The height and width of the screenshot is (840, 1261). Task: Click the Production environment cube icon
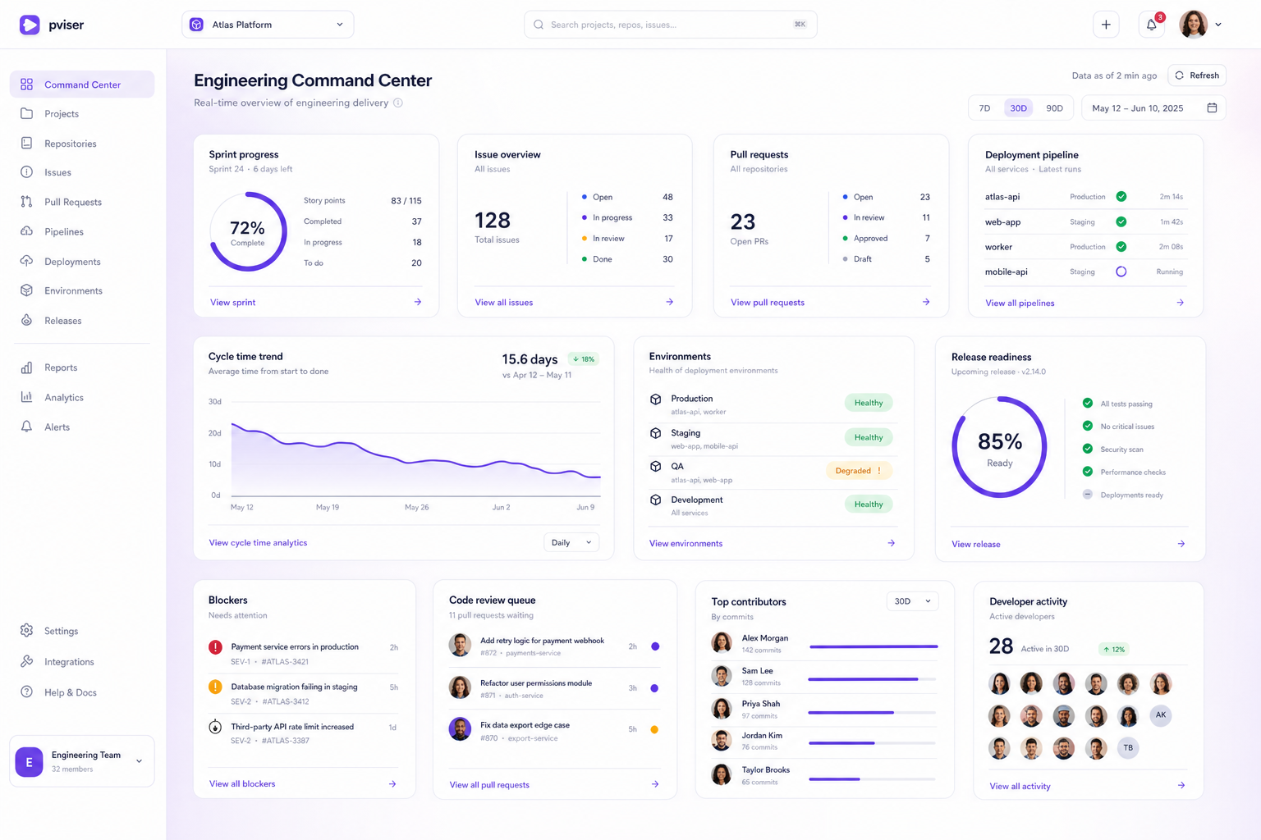(655, 399)
